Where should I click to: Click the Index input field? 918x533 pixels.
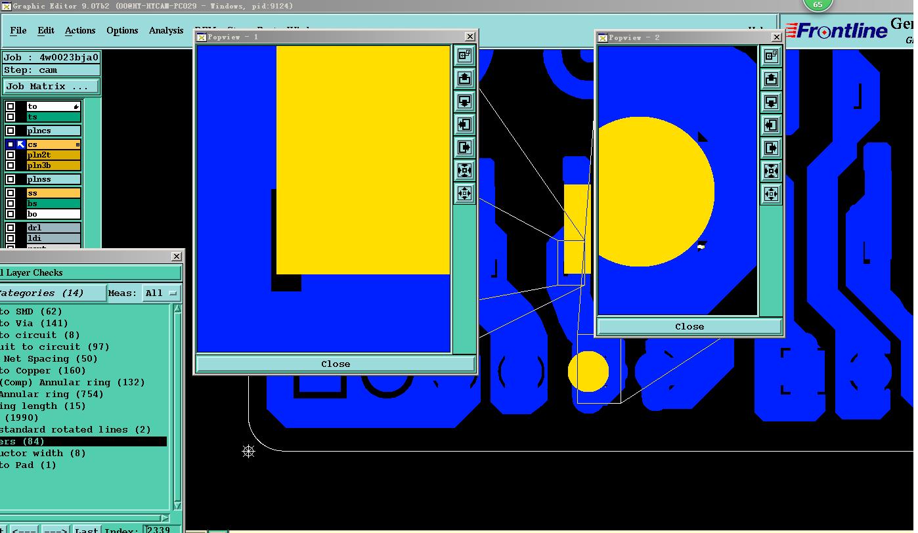point(161,529)
